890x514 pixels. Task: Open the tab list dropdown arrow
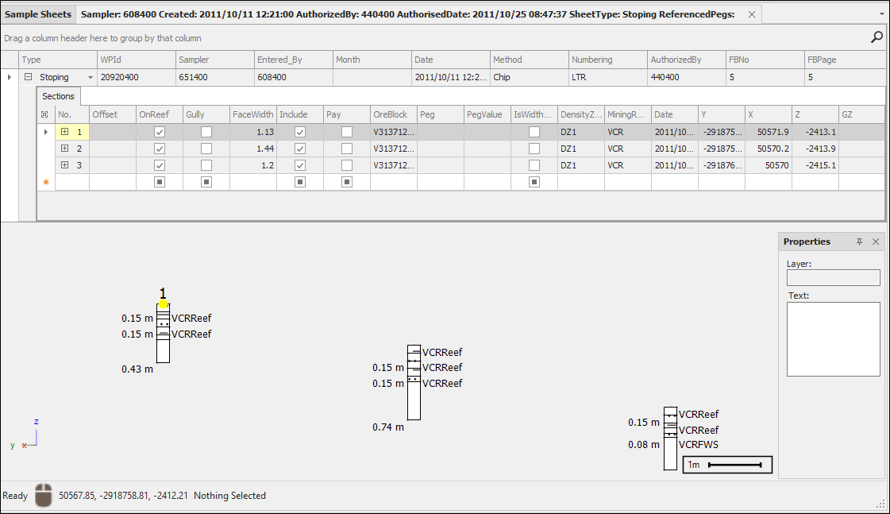pos(882,14)
